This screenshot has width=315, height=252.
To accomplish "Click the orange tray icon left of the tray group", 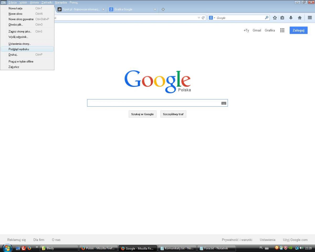I will (x=277, y=248).
